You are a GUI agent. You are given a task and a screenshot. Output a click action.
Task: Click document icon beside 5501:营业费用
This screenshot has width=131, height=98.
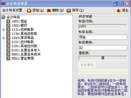point(8,58)
